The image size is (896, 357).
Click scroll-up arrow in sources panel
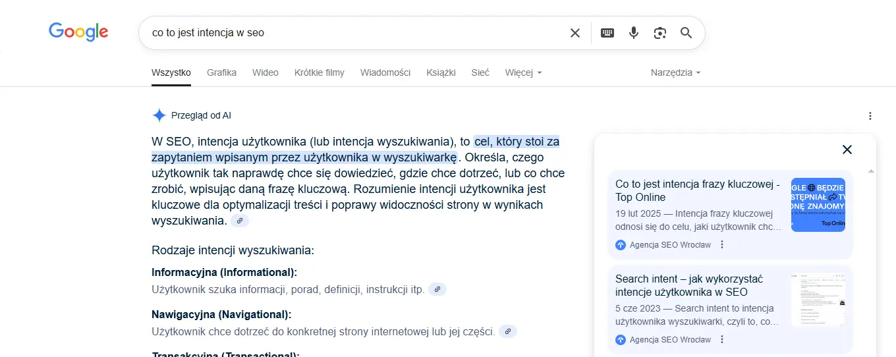pos(871,171)
